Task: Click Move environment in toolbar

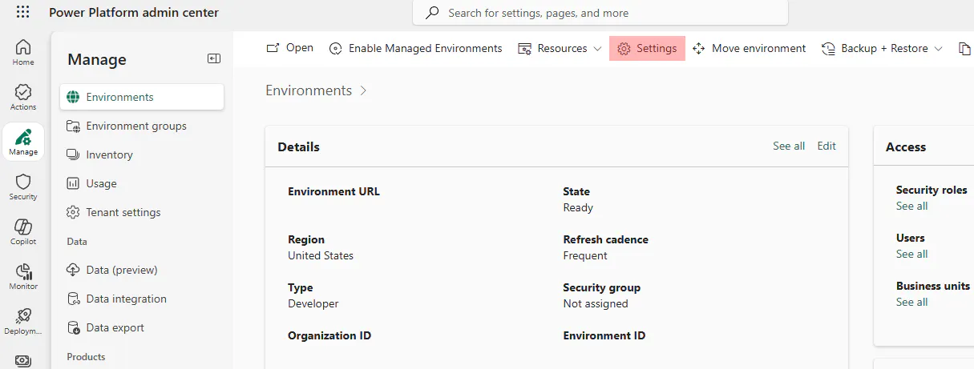Action: [x=750, y=48]
